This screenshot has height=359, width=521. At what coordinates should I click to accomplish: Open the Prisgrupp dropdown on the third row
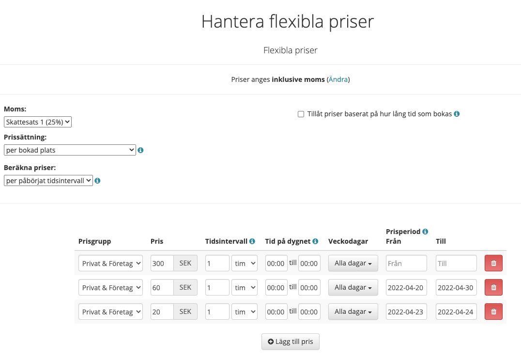110,312
